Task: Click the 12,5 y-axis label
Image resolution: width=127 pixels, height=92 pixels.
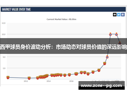Action: click(x=4, y=23)
